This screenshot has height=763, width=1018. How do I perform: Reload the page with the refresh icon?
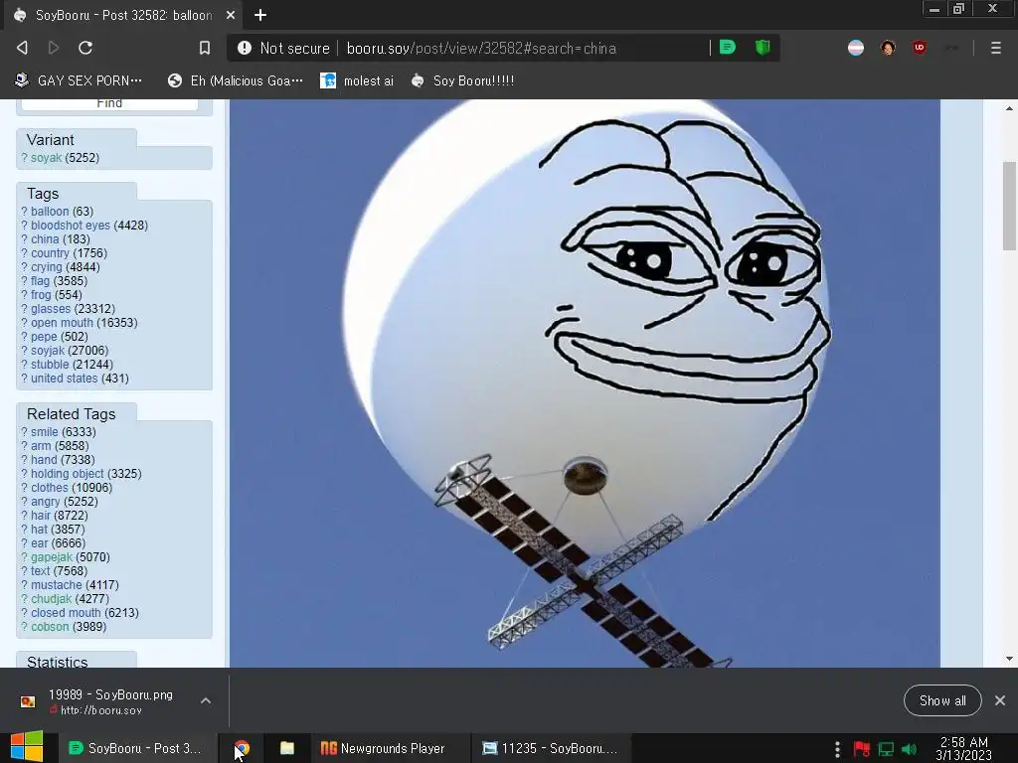coord(85,48)
